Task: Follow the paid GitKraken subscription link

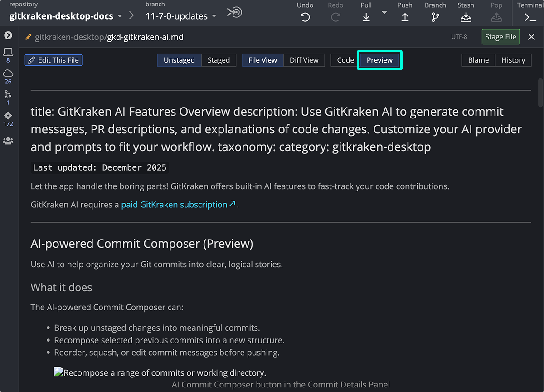Action: tap(174, 205)
